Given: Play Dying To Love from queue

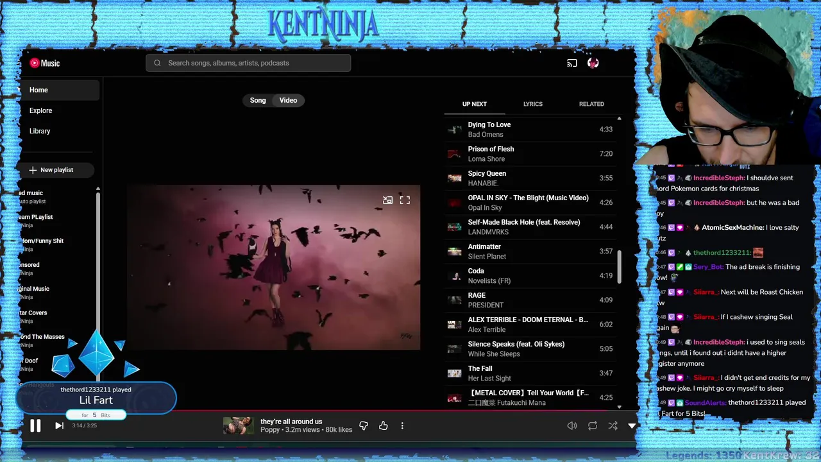Looking at the screenshot, I should click(x=530, y=130).
